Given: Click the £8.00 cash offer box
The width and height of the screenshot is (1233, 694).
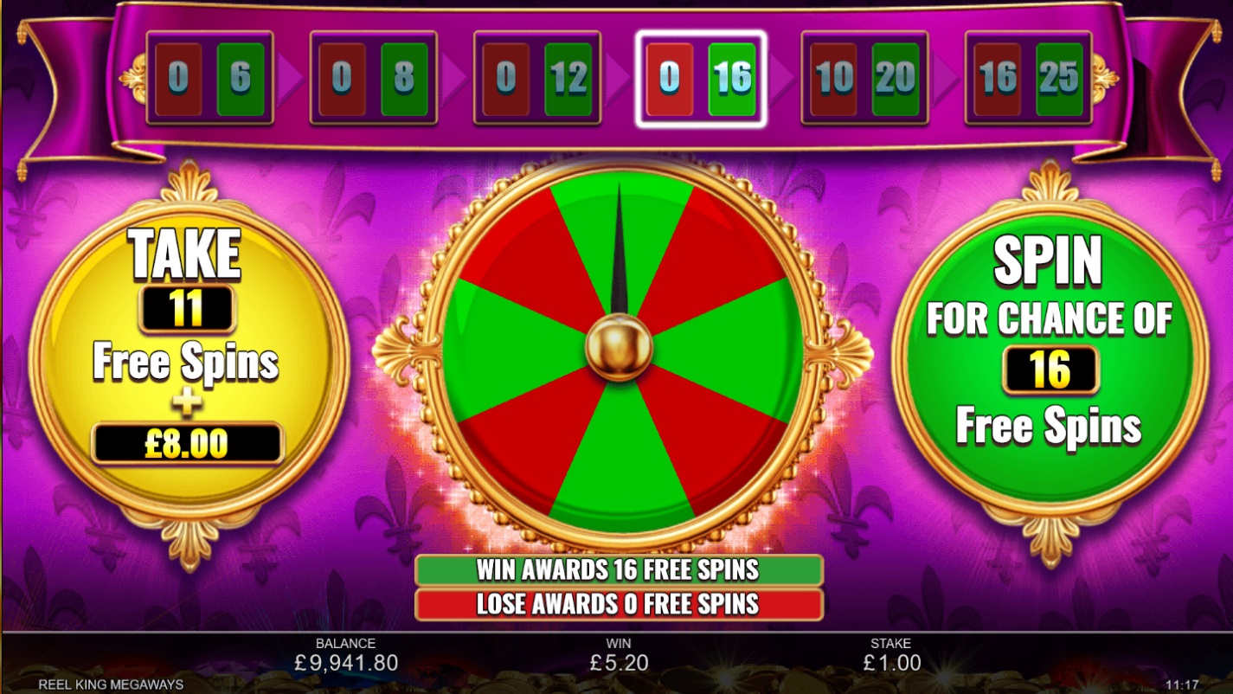Looking at the screenshot, I should coord(188,444).
